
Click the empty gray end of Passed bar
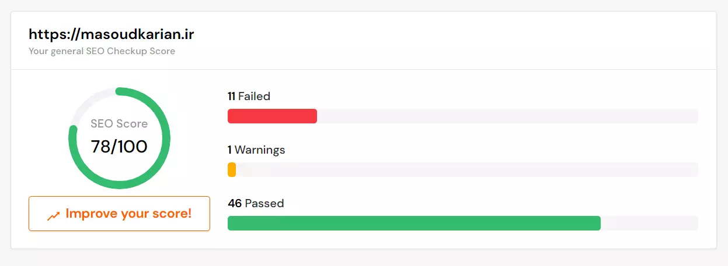click(x=649, y=223)
